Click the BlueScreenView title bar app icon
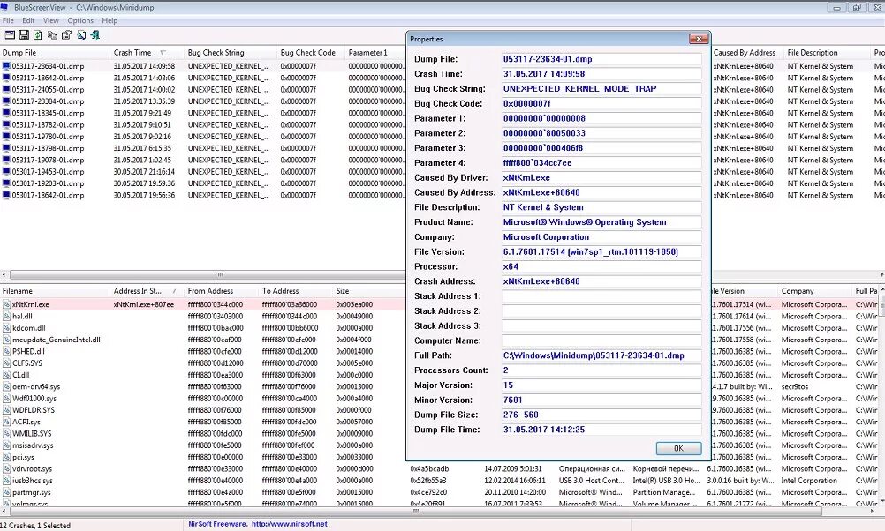The height and width of the screenshot is (531, 885). click(x=5, y=7)
